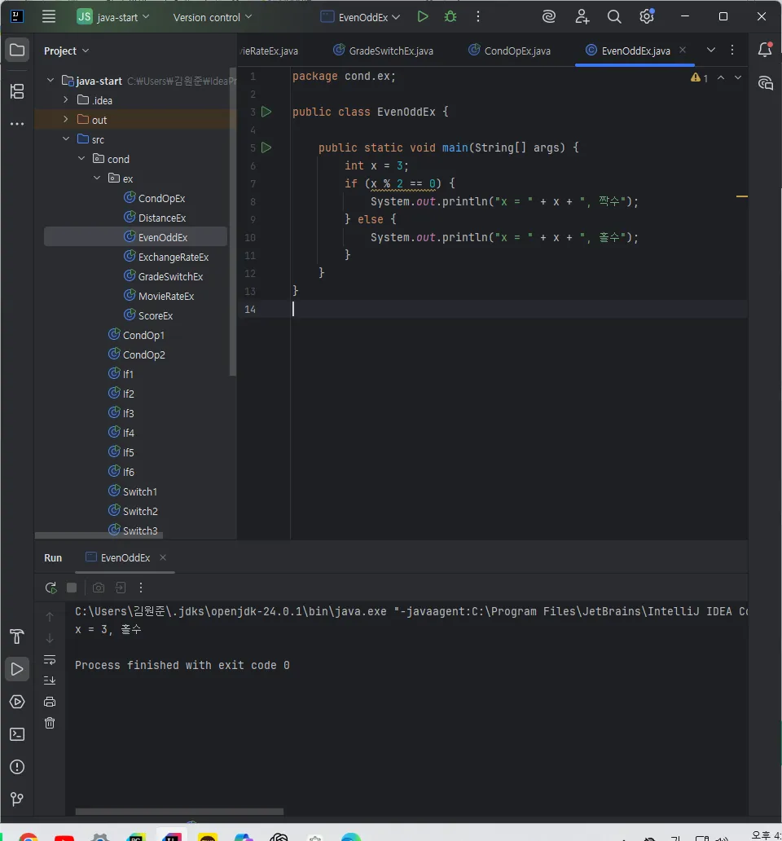Open the java-start project dropdown
Image resolution: width=782 pixels, height=841 pixels.
[x=113, y=17]
